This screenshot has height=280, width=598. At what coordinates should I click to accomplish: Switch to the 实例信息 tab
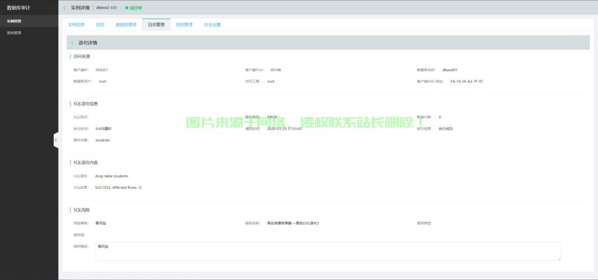click(76, 25)
